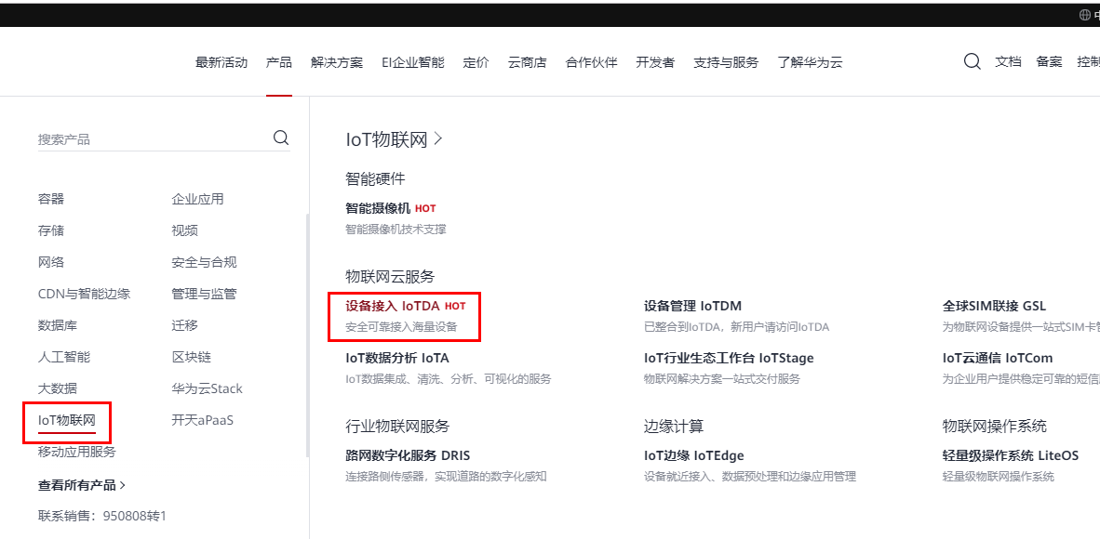
Task: Open 轻量级操作系统 LiteOS product link
Action: pyautogui.click(x=1011, y=455)
